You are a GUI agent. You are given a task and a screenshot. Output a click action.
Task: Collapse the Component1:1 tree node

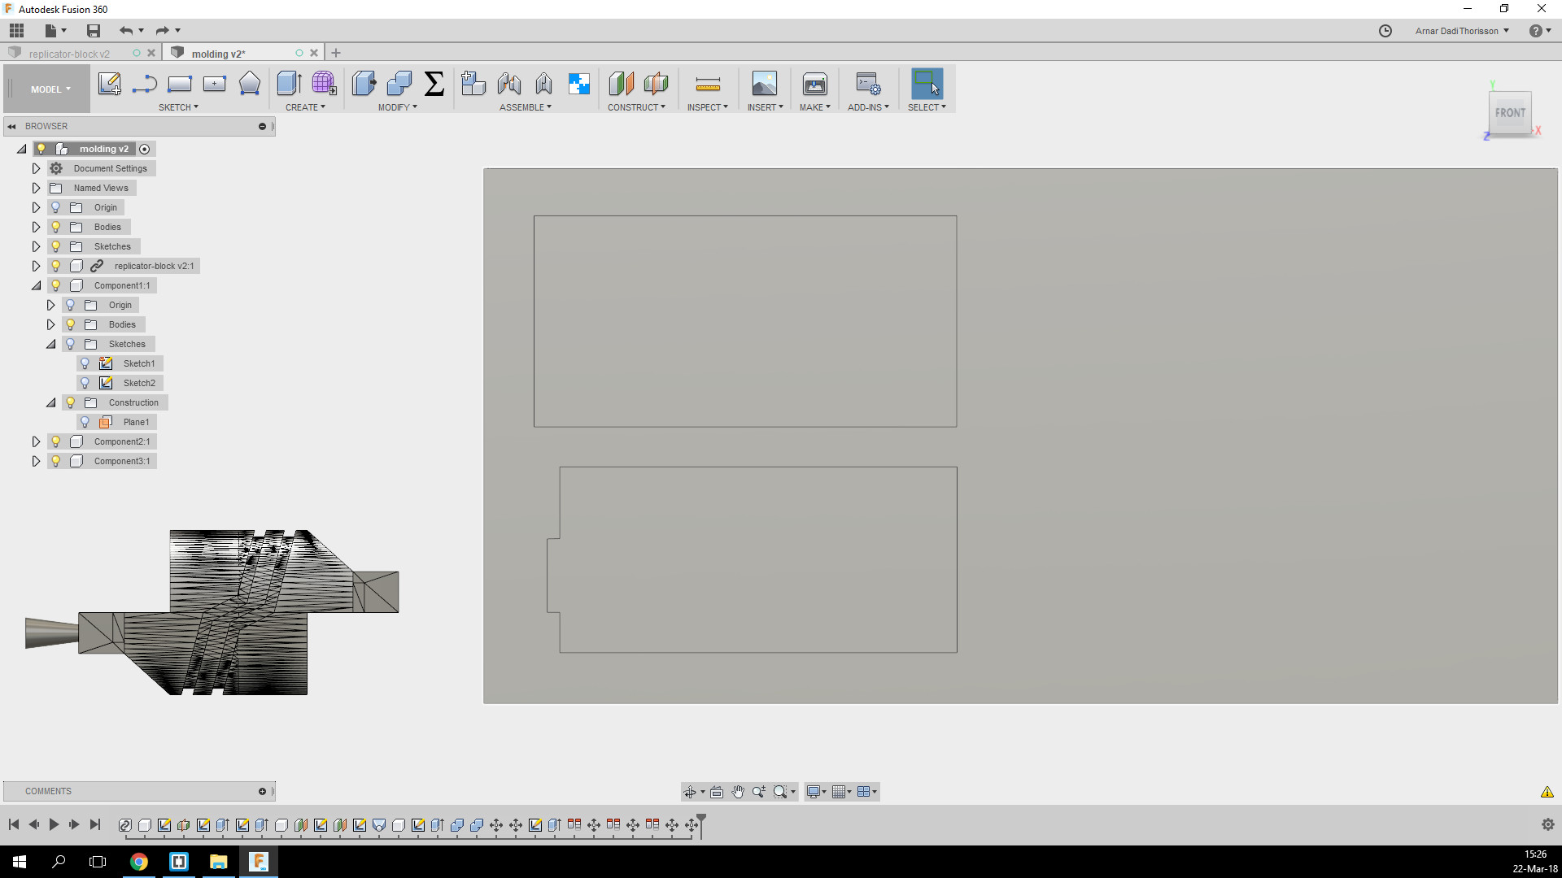click(x=36, y=285)
